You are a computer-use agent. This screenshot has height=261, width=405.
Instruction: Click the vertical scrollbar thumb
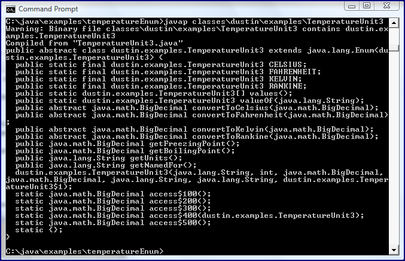click(x=394, y=48)
